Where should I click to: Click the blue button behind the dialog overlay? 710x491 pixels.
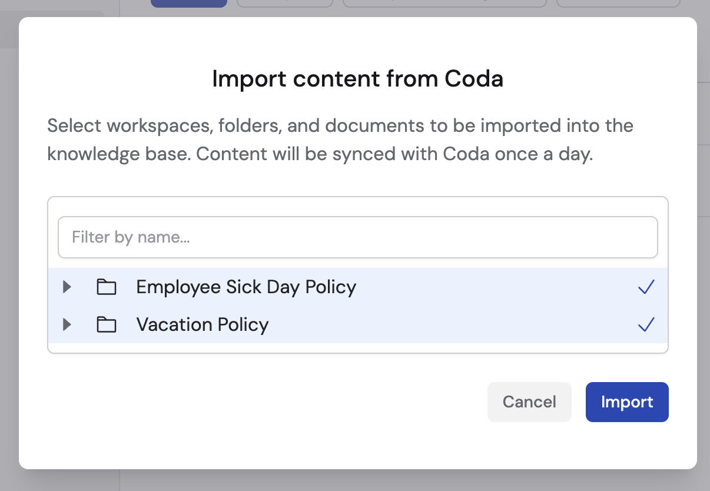click(188, 4)
